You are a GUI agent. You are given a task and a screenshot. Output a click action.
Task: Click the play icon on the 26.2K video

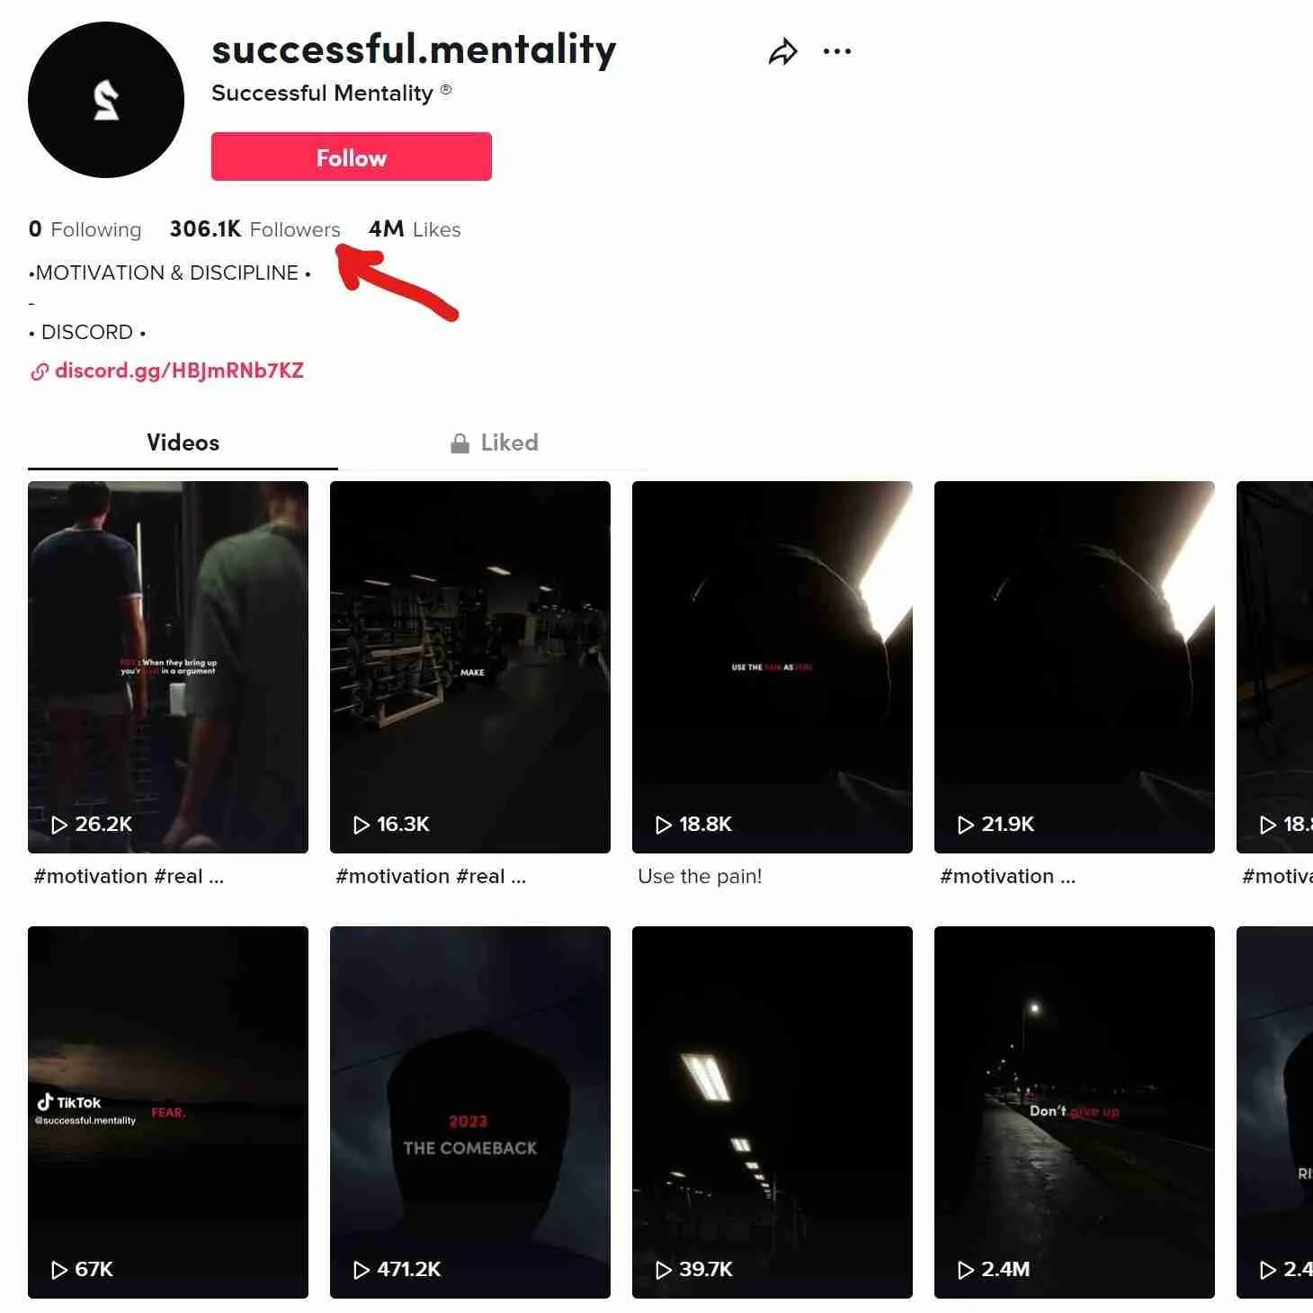coord(61,825)
